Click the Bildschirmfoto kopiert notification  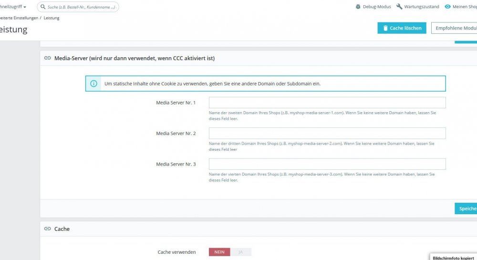tap(453, 257)
